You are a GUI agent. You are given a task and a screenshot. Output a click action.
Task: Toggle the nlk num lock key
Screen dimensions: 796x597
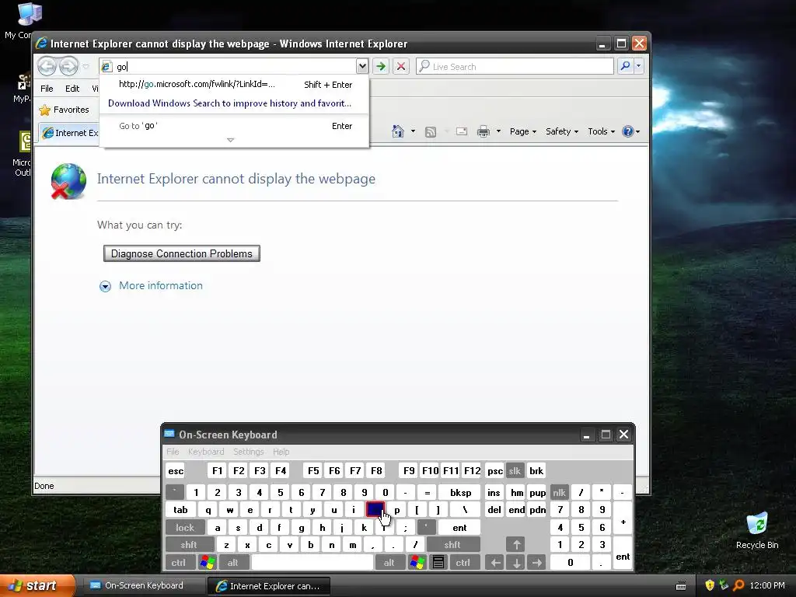pos(560,492)
